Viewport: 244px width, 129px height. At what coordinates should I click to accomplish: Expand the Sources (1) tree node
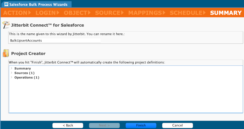click(x=11, y=73)
